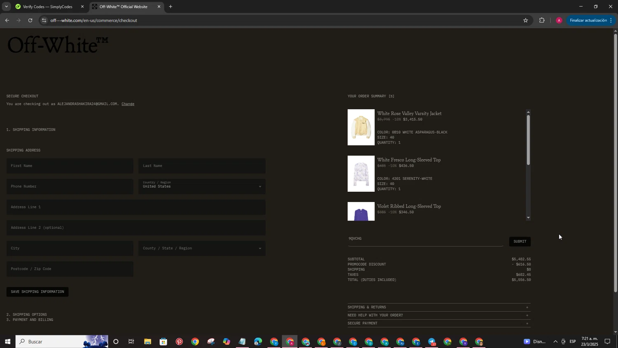Screen dimensions: 618x348
Task: Focus Address Line 2 optional field
Action: 136,228
